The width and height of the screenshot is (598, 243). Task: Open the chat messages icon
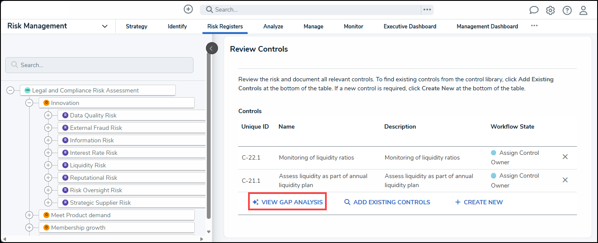(534, 10)
